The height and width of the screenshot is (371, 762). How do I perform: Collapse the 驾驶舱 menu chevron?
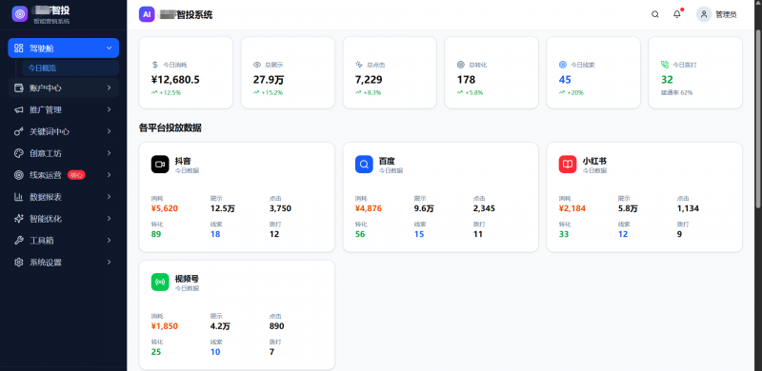coord(109,49)
